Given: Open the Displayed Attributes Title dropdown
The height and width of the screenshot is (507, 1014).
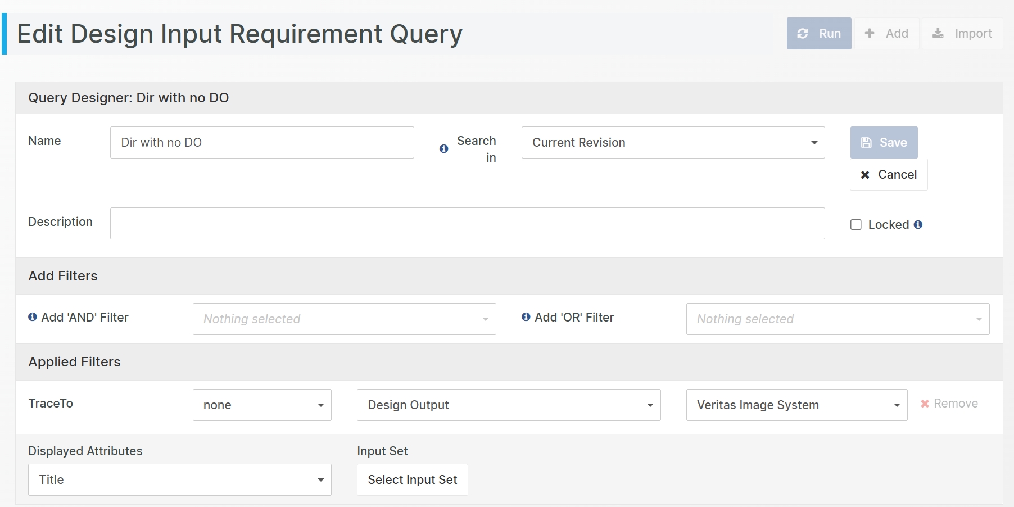Looking at the screenshot, I should pyautogui.click(x=179, y=479).
